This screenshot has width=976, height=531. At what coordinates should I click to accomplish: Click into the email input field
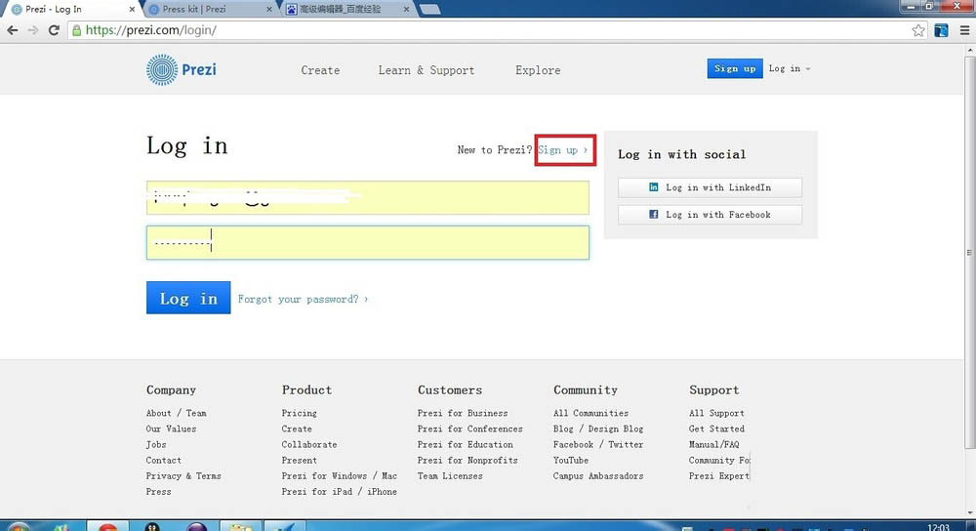(368, 198)
